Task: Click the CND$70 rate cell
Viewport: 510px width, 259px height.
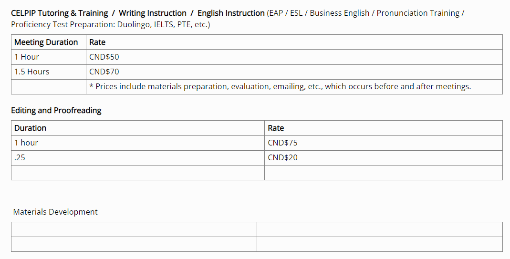Action: pos(104,72)
